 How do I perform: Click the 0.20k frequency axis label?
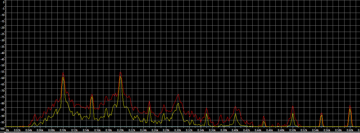click(x=121, y=130)
